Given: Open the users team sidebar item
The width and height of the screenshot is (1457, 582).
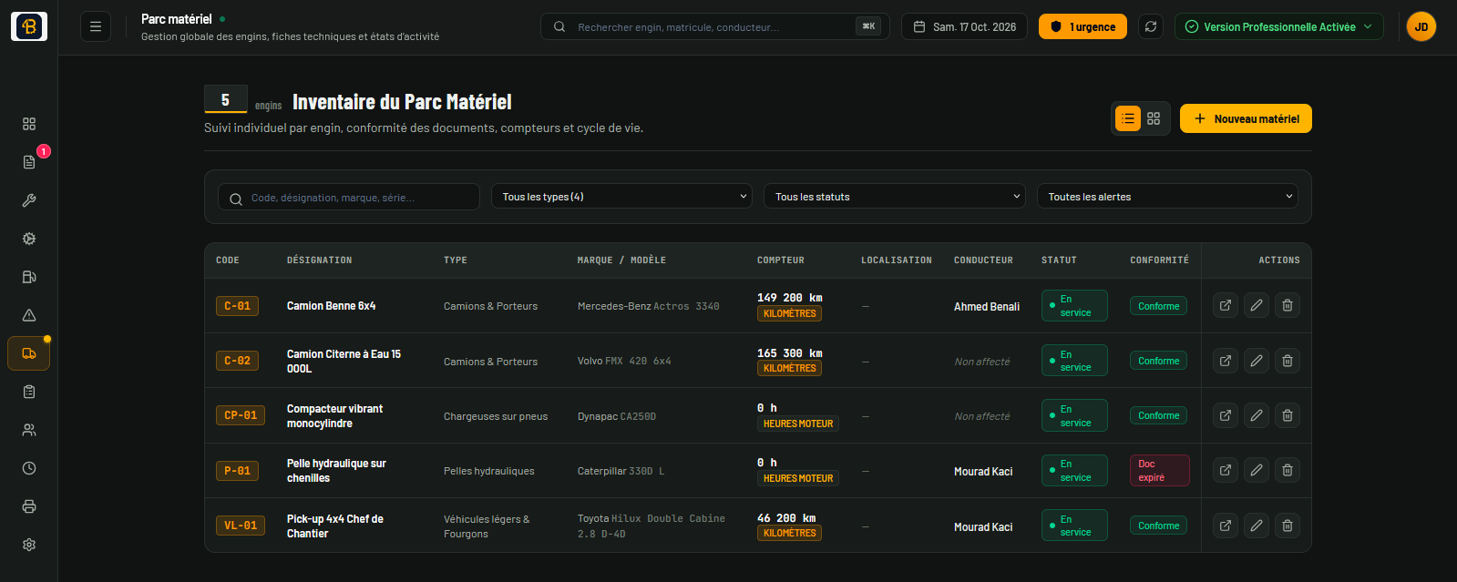Looking at the screenshot, I should coord(29,430).
